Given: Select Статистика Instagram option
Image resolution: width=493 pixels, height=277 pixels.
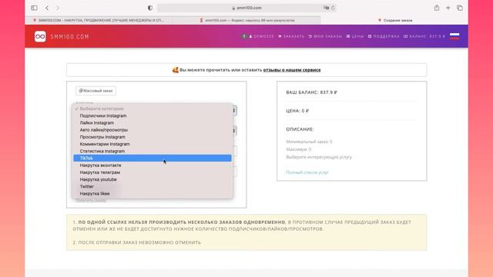Looking at the screenshot, I should click(x=153, y=151).
